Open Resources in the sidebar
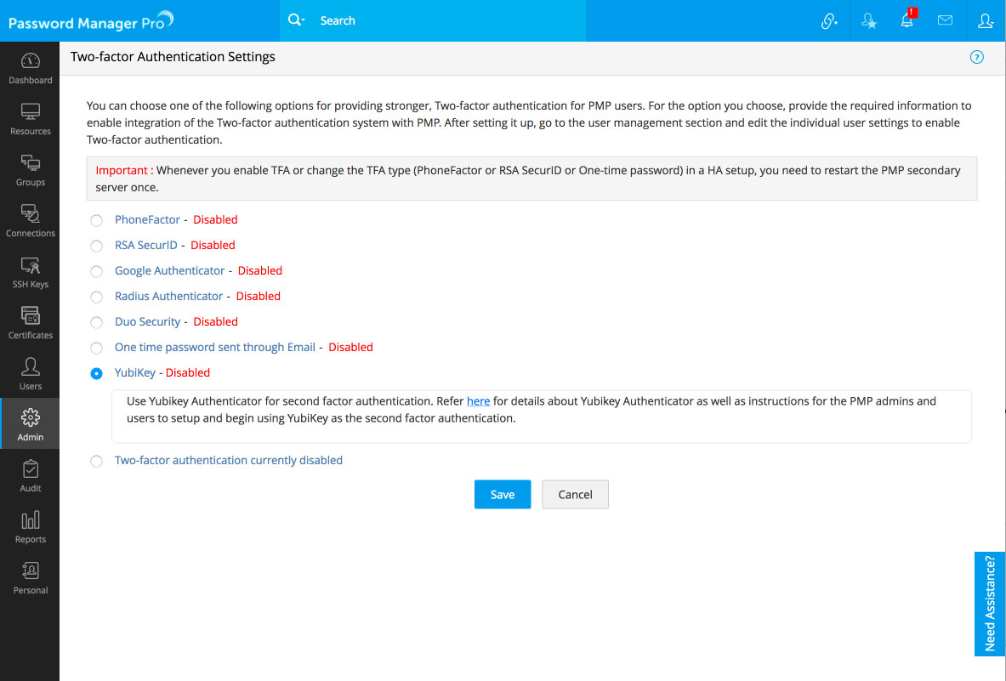 pyautogui.click(x=30, y=119)
